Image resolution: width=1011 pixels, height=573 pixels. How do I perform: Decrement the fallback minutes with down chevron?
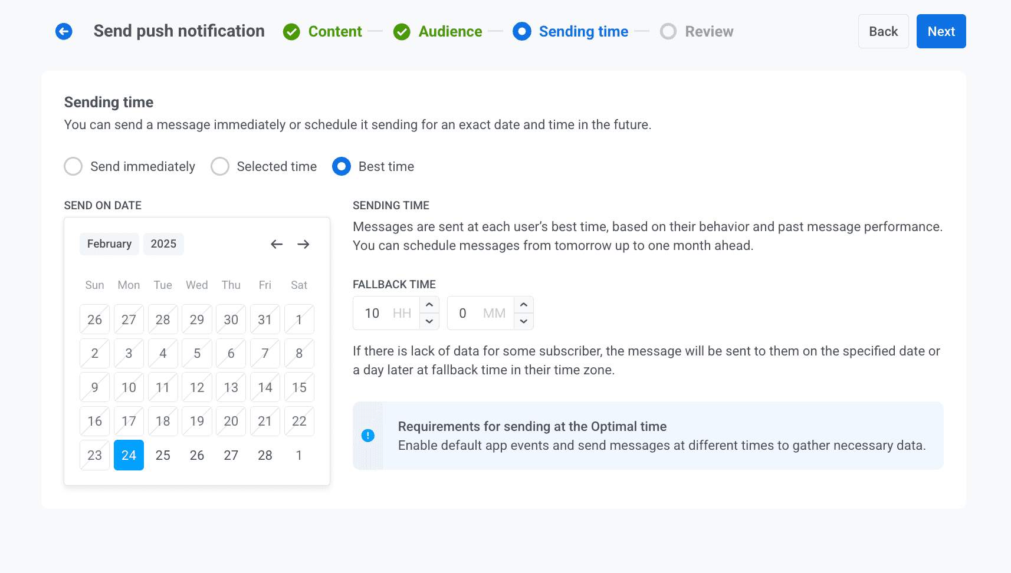523,321
